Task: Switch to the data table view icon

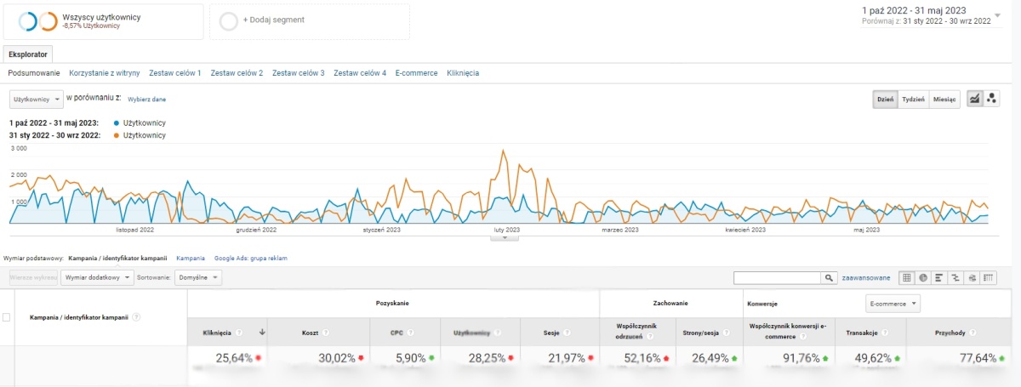Action: (x=907, y=277)
